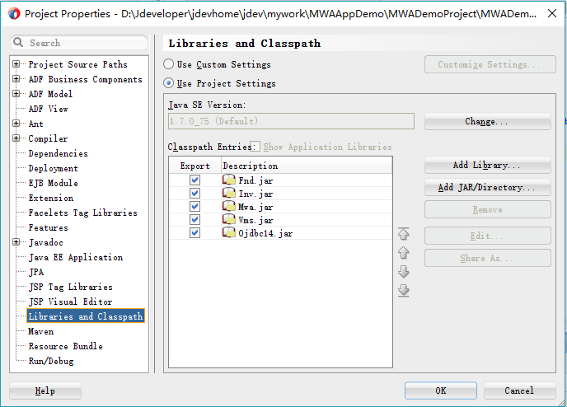567x407 pixels.
Task: Open Facelets Tag Libraries page
Action: click(x=82, y=213)
